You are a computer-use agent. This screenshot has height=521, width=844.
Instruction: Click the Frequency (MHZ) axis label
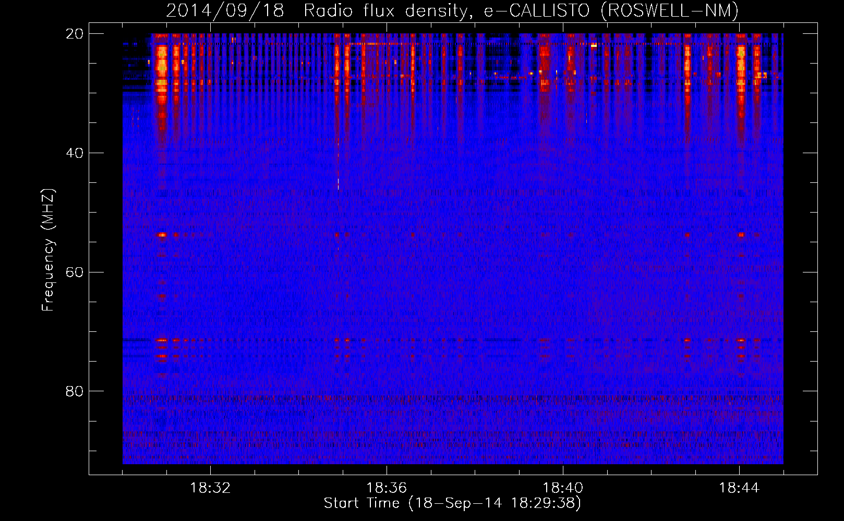tap(48, 250)
